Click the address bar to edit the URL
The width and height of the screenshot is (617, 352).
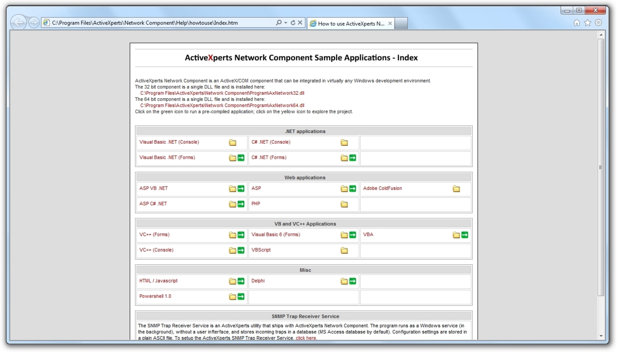coord(159,23)
